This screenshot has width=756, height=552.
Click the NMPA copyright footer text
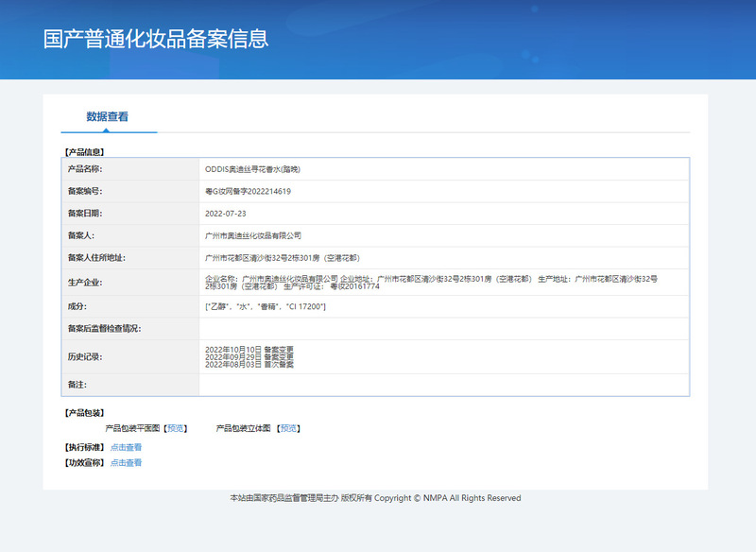(375, 498)
